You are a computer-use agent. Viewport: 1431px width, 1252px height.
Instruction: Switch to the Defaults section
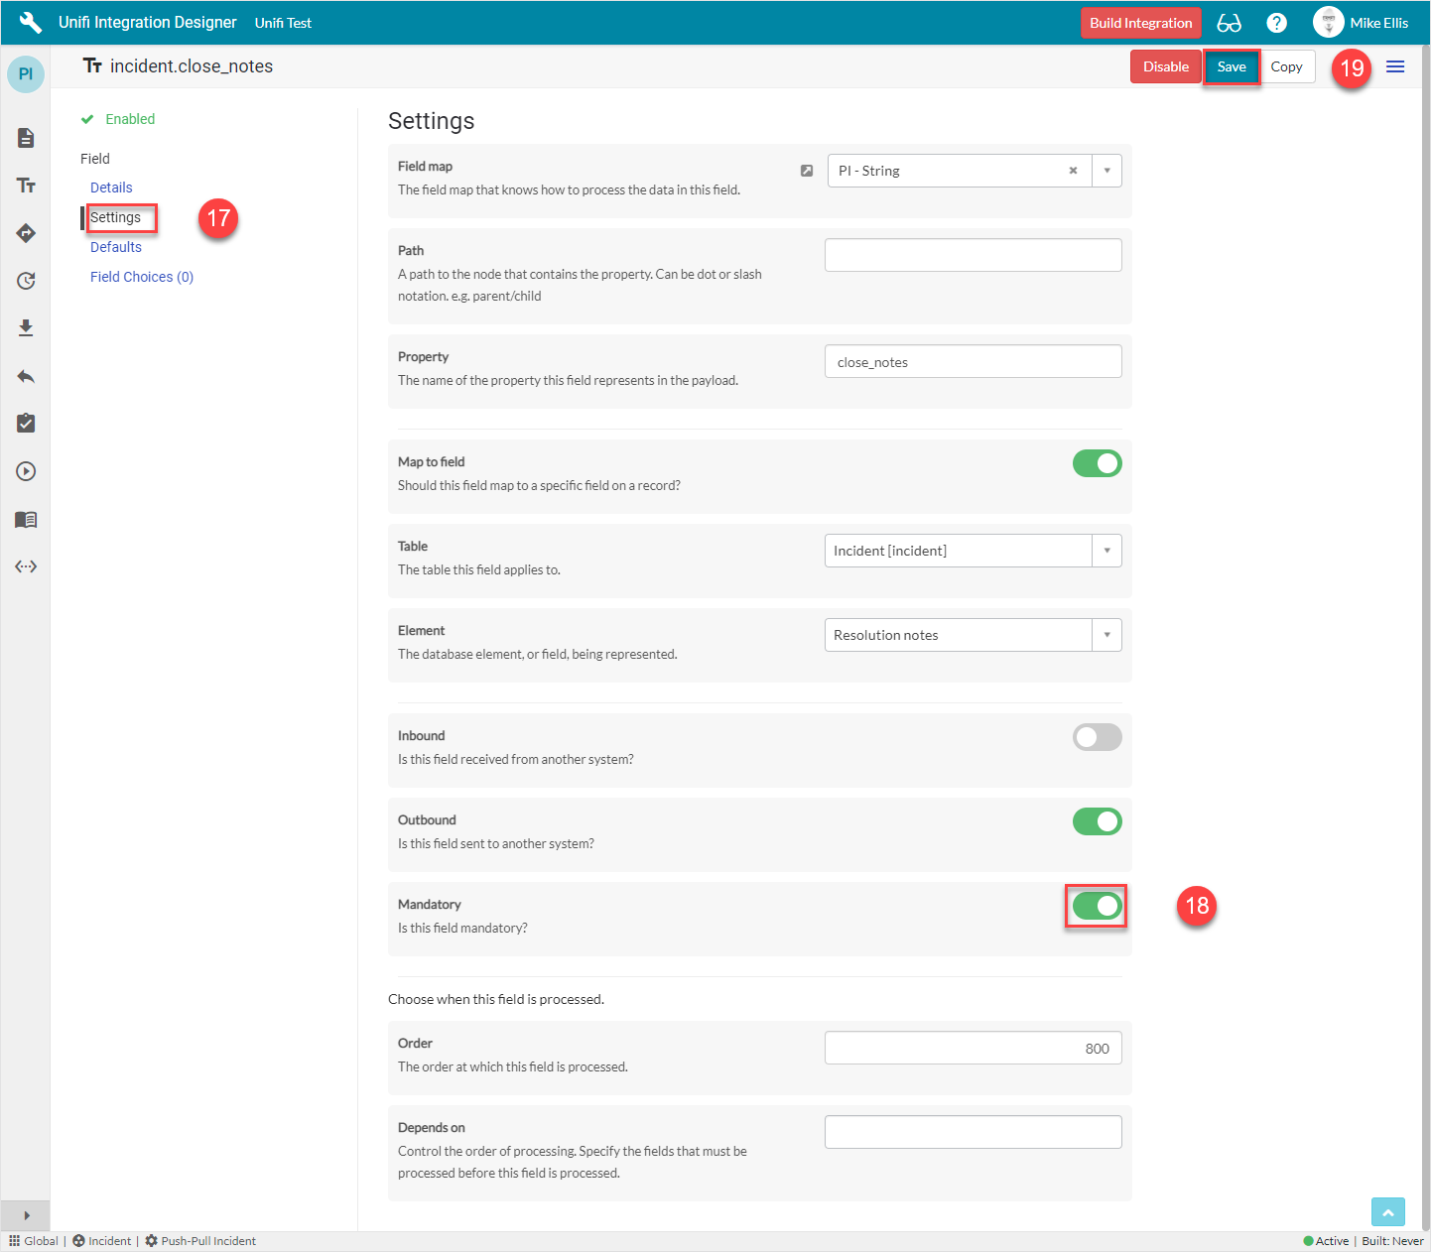point(116,247)
